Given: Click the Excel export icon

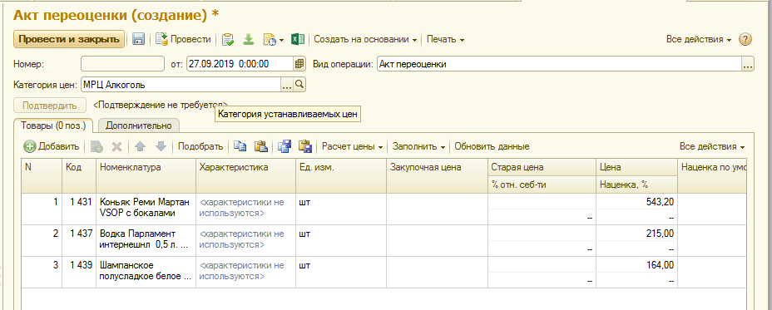Looking at the screenshot, I should point(297,39).
